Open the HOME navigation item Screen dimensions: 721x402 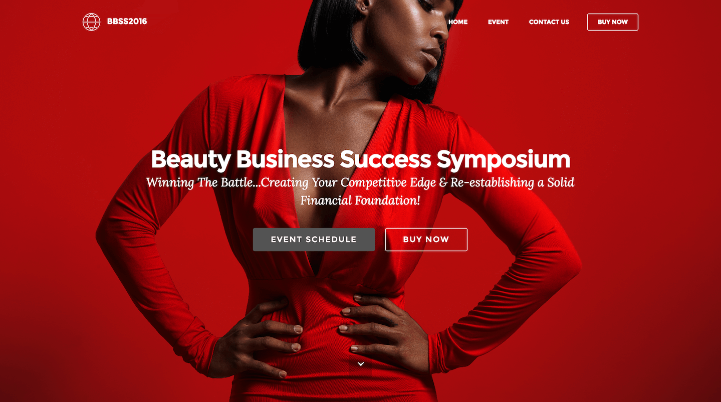tap(458, 22)
